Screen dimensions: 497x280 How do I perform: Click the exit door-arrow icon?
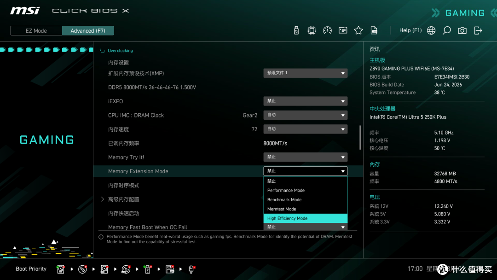[x=478, y=30]
